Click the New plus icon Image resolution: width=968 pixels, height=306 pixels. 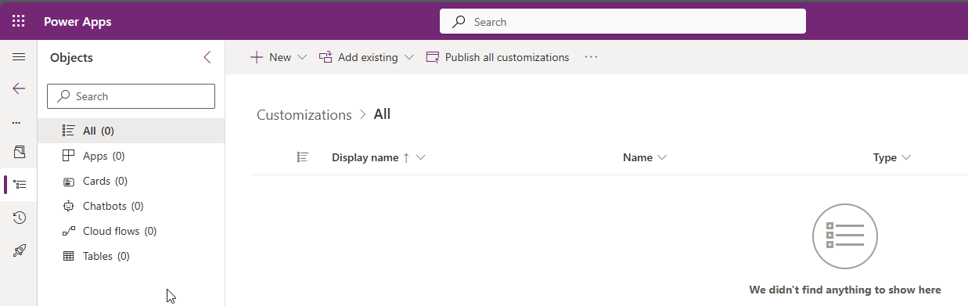tap(256, 57)
